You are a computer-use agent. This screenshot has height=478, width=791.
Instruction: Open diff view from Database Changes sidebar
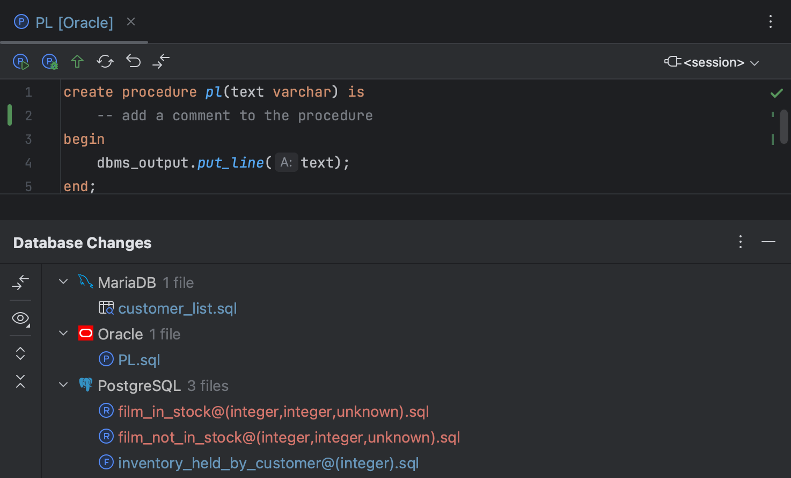pyautogui.click(x=20, y=282)
